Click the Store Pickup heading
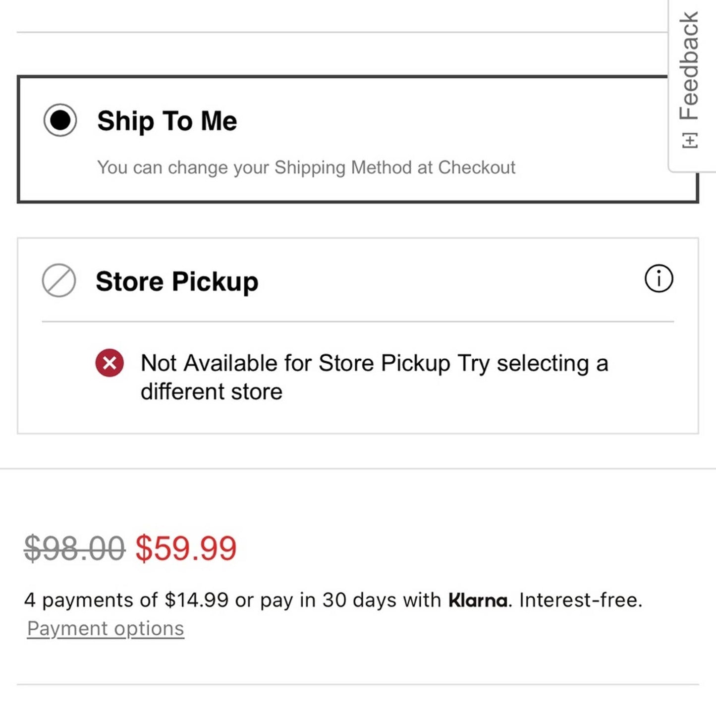Viewport: 716px width, 716px height. tap(177, 281)
